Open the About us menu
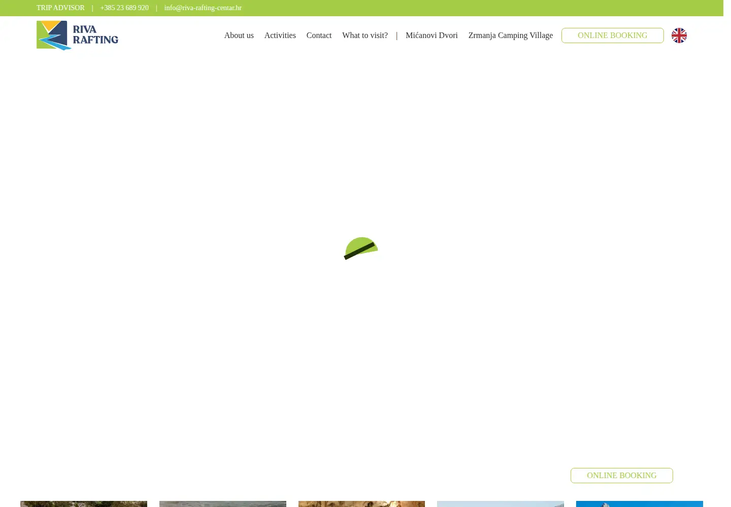Screen dimensions: 731x507 point(239,35)
